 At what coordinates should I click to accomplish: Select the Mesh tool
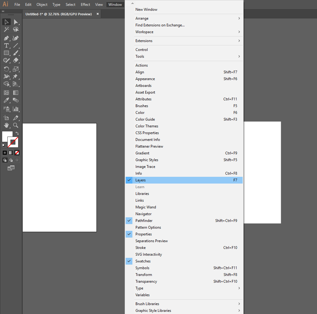(6, 93)
